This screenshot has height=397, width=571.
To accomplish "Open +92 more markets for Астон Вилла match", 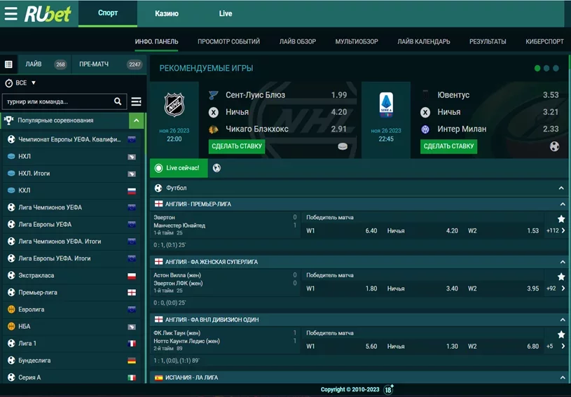I will (556, 288).
